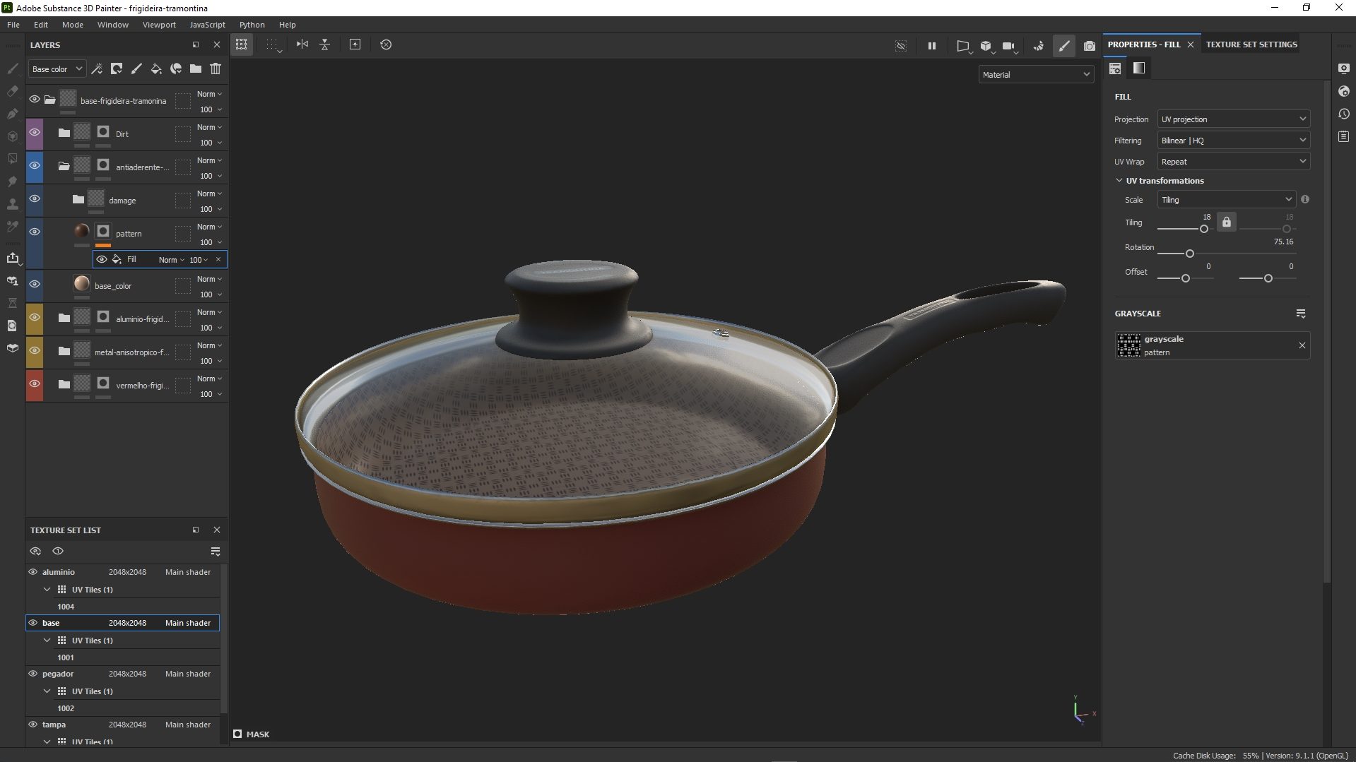This screenshot has height=762, width=1356.
Task: Open the Projection dropdown
Action: tap(1232, 119)
